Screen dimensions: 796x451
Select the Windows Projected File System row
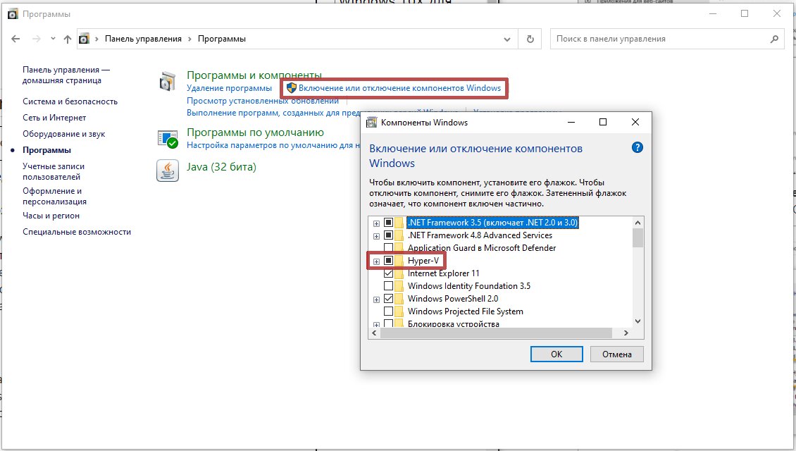(x=465, y=311)
